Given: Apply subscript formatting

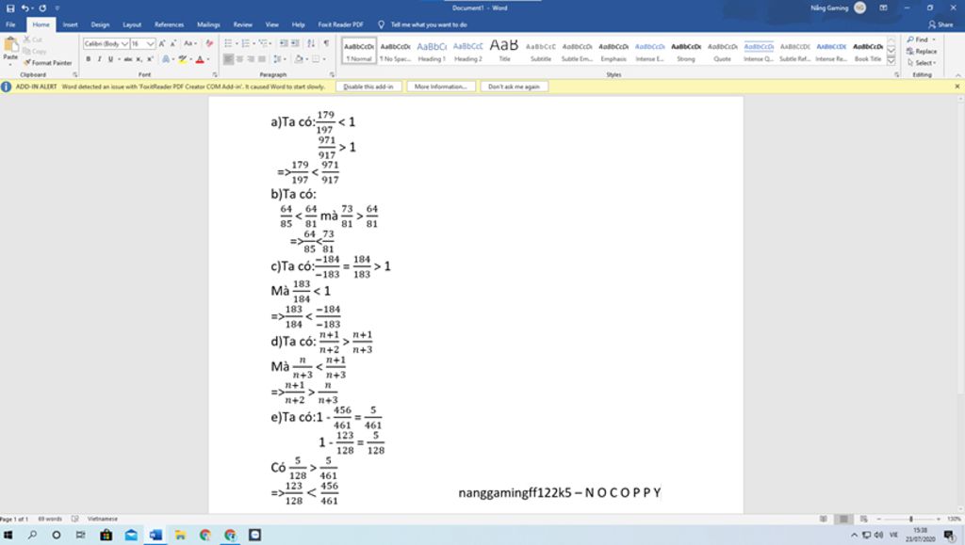Looking at the screenshot, I should (139, 59).
